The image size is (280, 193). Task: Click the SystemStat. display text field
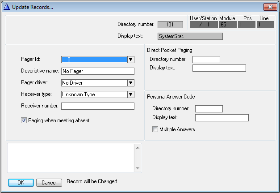click(190, 36)
